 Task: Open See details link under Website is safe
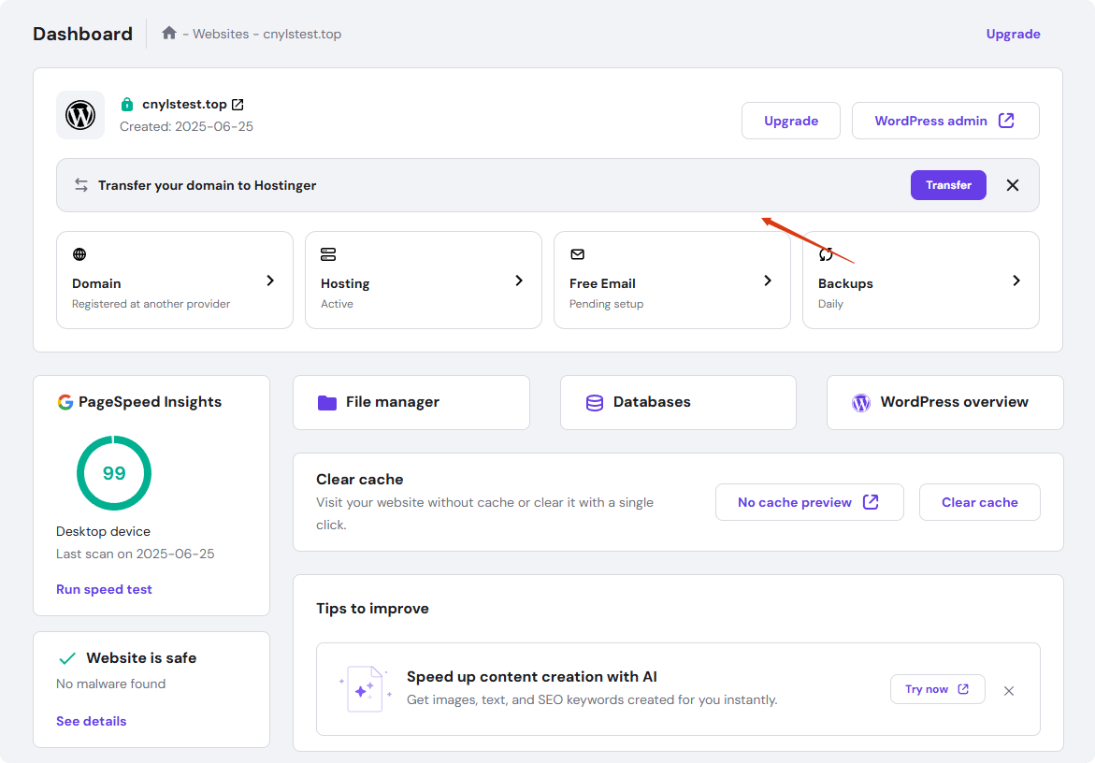tap(91, 721)
